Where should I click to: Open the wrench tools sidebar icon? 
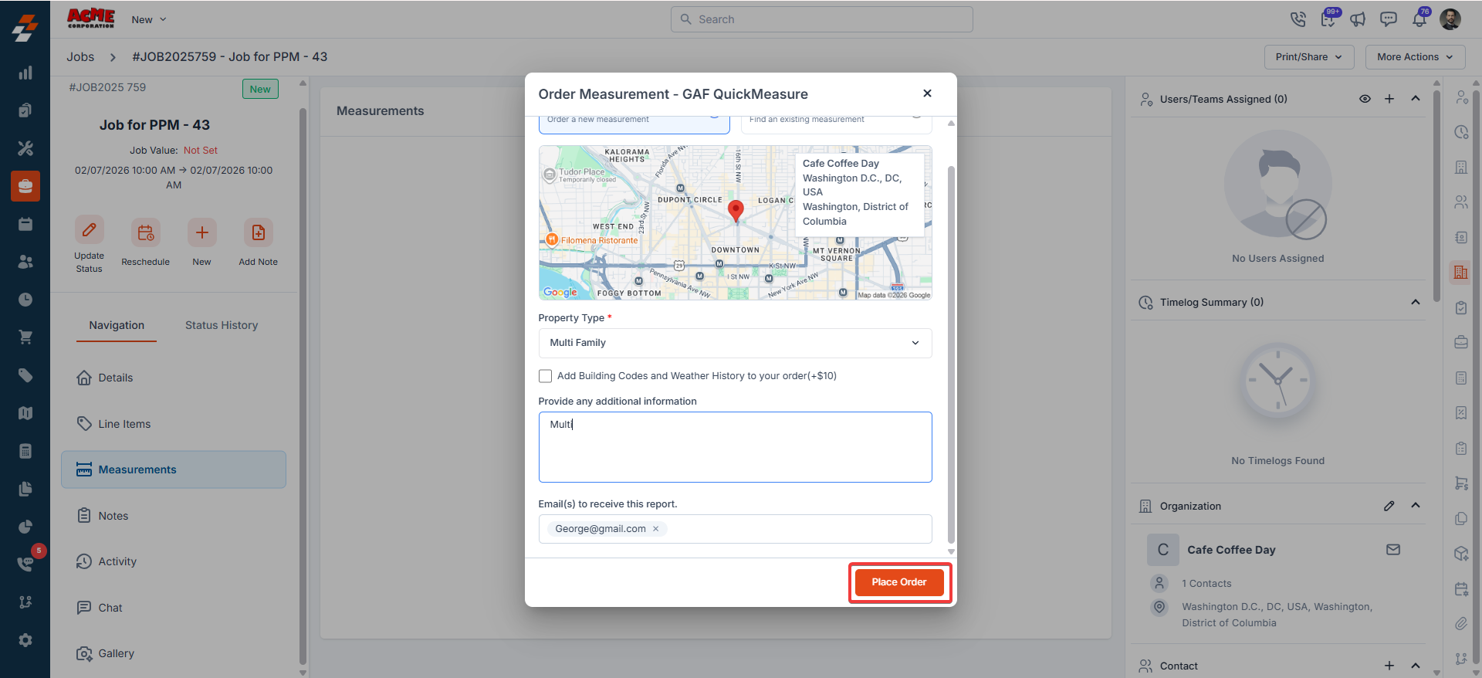25,148
